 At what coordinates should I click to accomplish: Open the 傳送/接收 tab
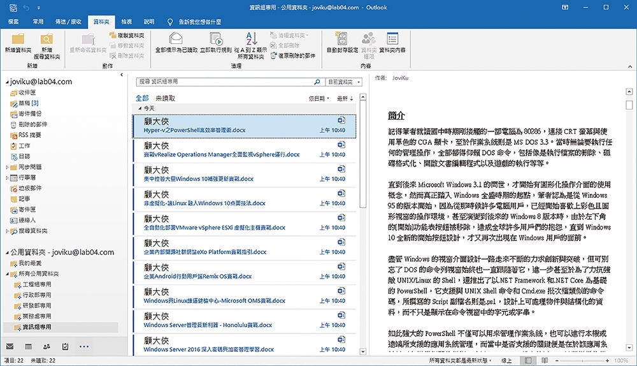[68, 22]
